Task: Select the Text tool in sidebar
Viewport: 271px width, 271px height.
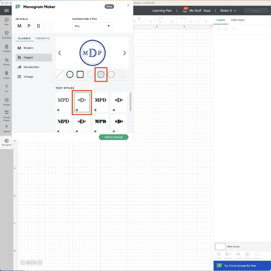Action: [x=6, y=87]
